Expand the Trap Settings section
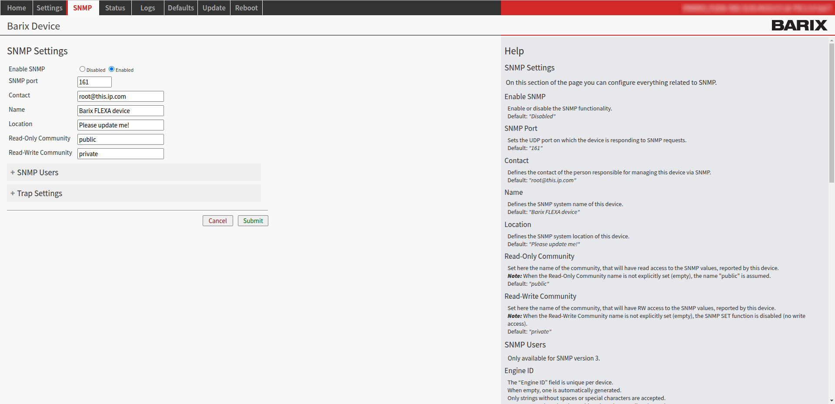The height and width of the screenshot is (404, 835). [40, 193]
